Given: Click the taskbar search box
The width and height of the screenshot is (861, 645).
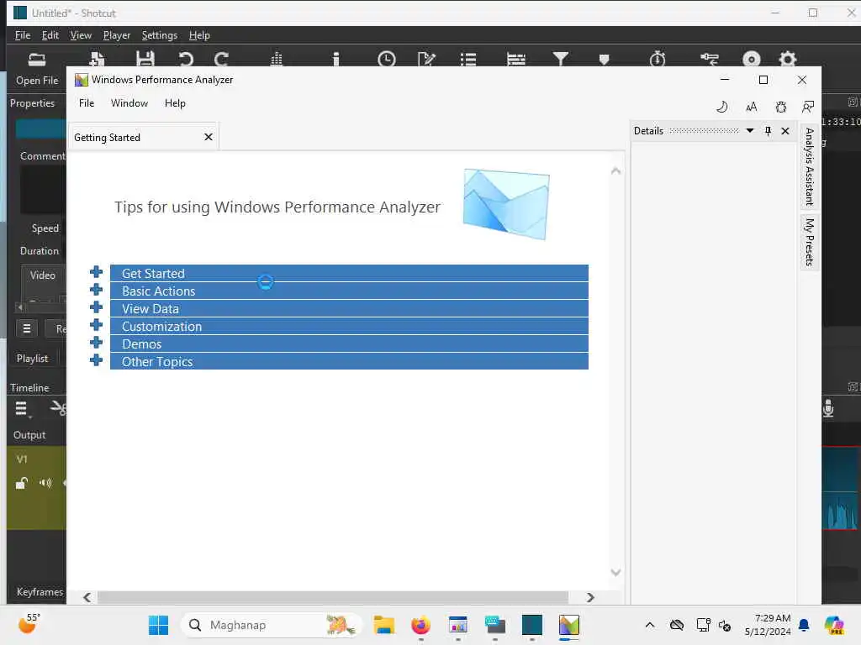Looking at the screenshot, I should (x=272, y=625).
